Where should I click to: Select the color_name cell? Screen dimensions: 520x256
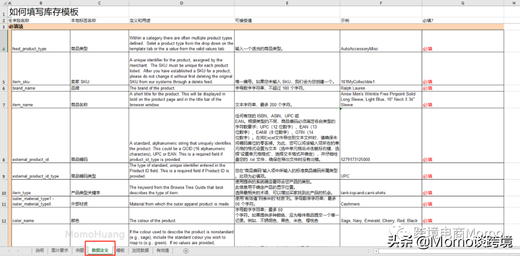coord(40,216)
